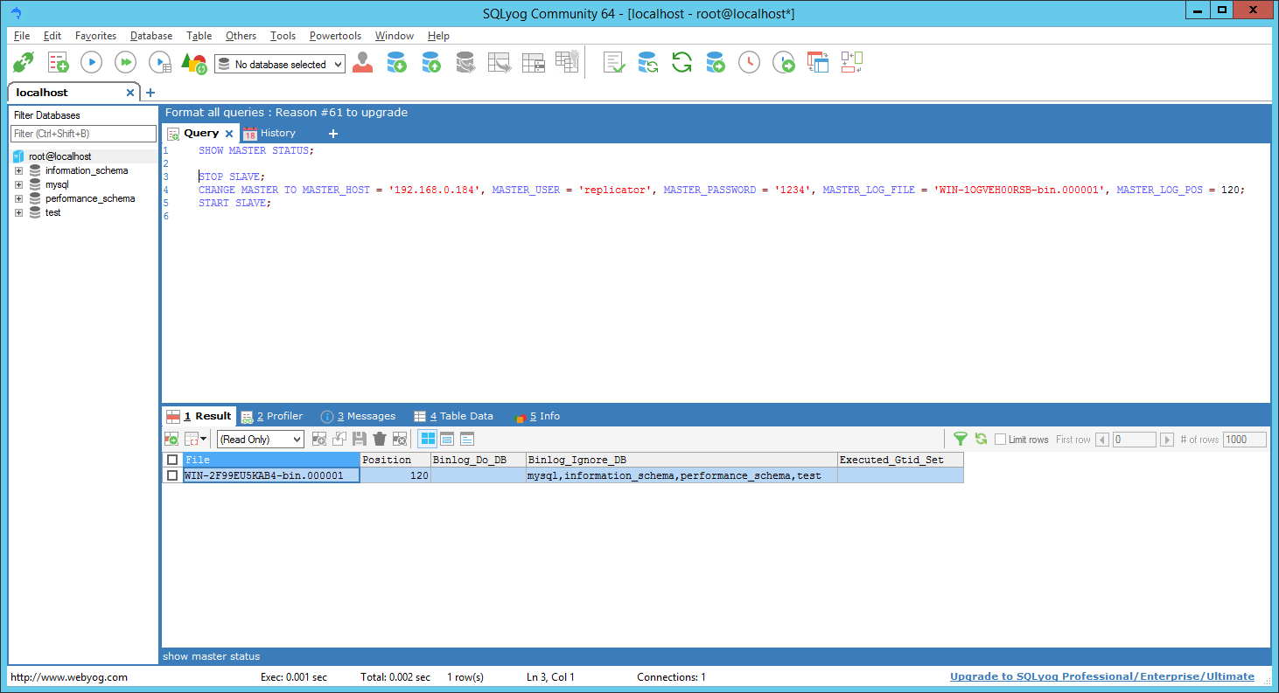This screenshot has height=693, width=1279.
Task: Add a new connection tab with plus button
Action: [x=150, y=93]
